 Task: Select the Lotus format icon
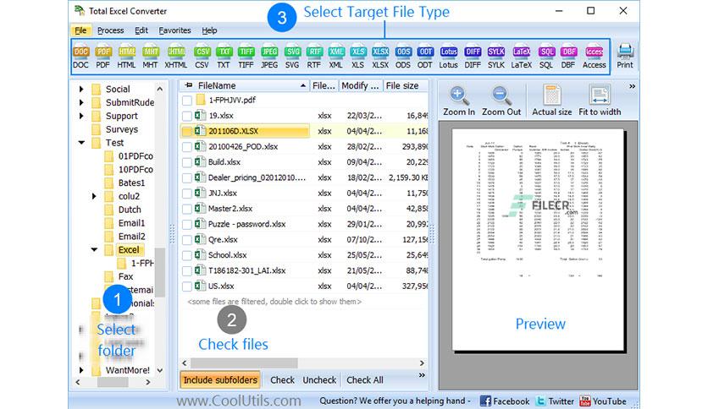click(x=448, y=57)
